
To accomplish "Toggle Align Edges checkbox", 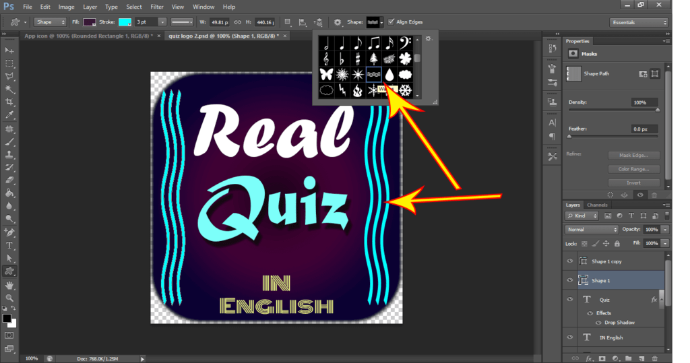I will click(391, 22).
